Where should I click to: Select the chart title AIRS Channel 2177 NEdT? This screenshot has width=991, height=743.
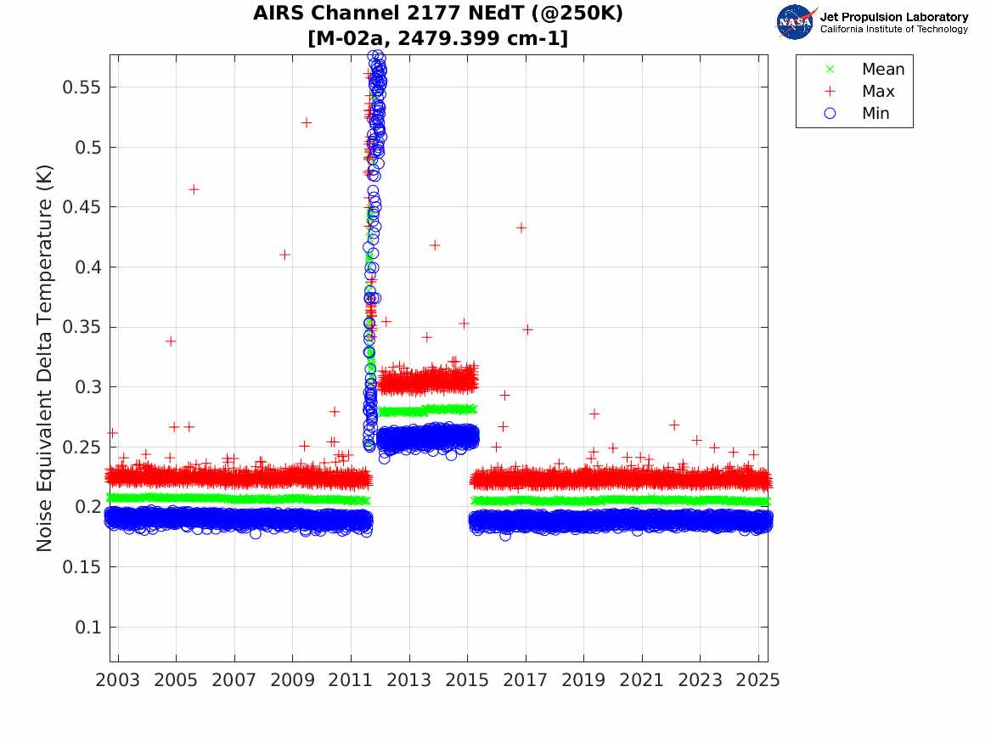point(438,14)
